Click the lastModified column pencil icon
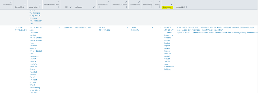 click(x=108, y=2)
